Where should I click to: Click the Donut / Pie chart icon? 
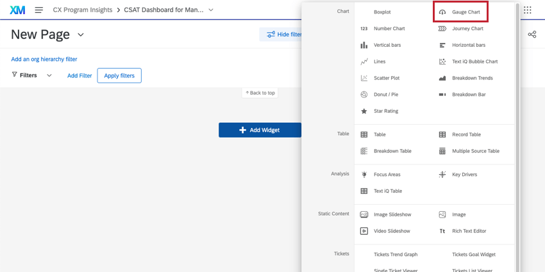coord(364,95)
